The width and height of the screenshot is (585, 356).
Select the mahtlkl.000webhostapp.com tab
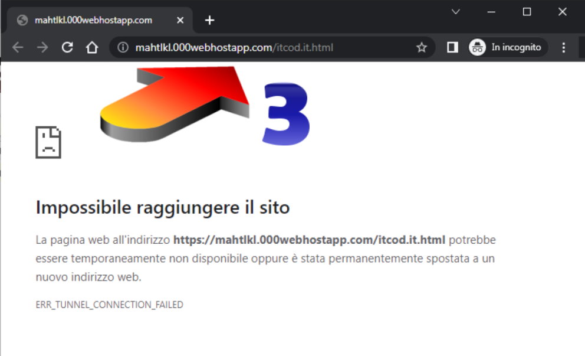(x=100, y=20)
